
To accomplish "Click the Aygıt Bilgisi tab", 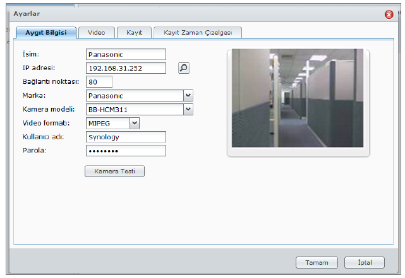I will click(x=45, y=32).
